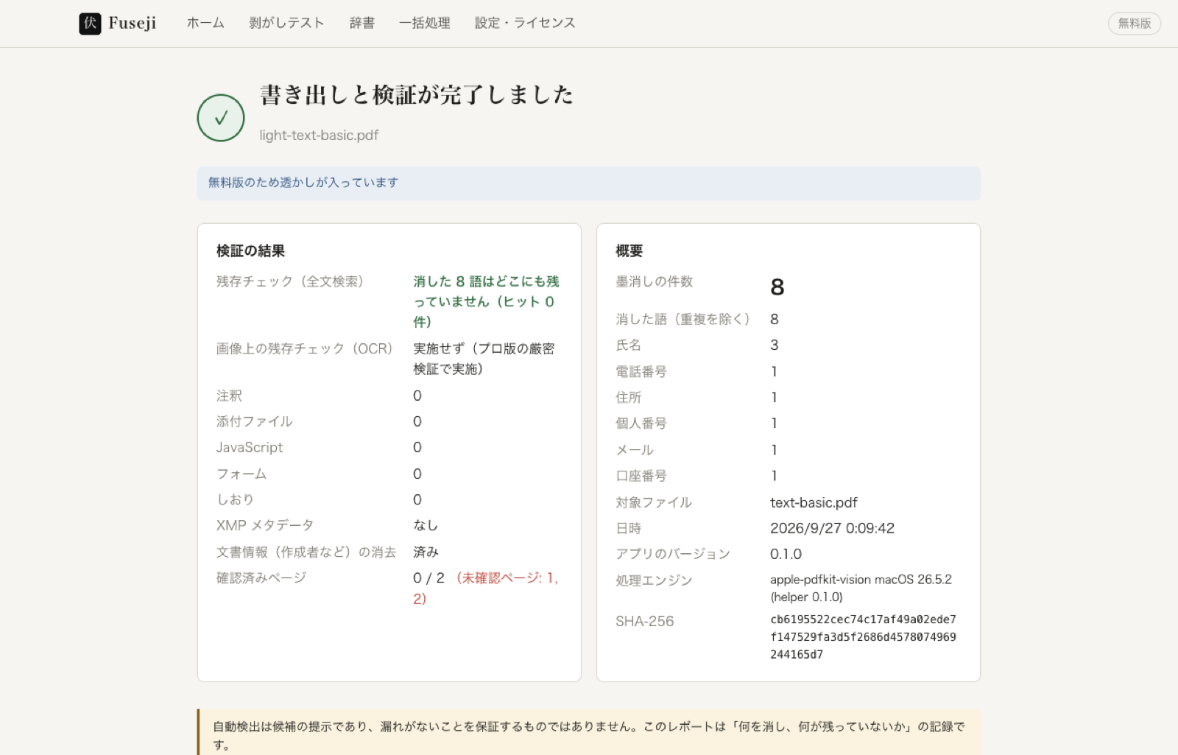Screen dimensions: 1178x755
Task: Click the 処理エンジン label
Action: pos(654,580)
